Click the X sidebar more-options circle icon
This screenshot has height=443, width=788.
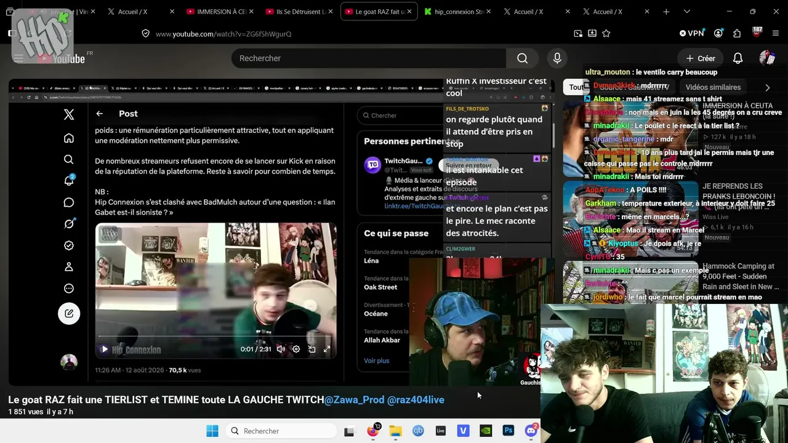(69, 289)
